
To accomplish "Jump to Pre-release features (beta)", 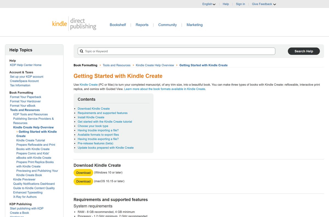I will [95, 143].
